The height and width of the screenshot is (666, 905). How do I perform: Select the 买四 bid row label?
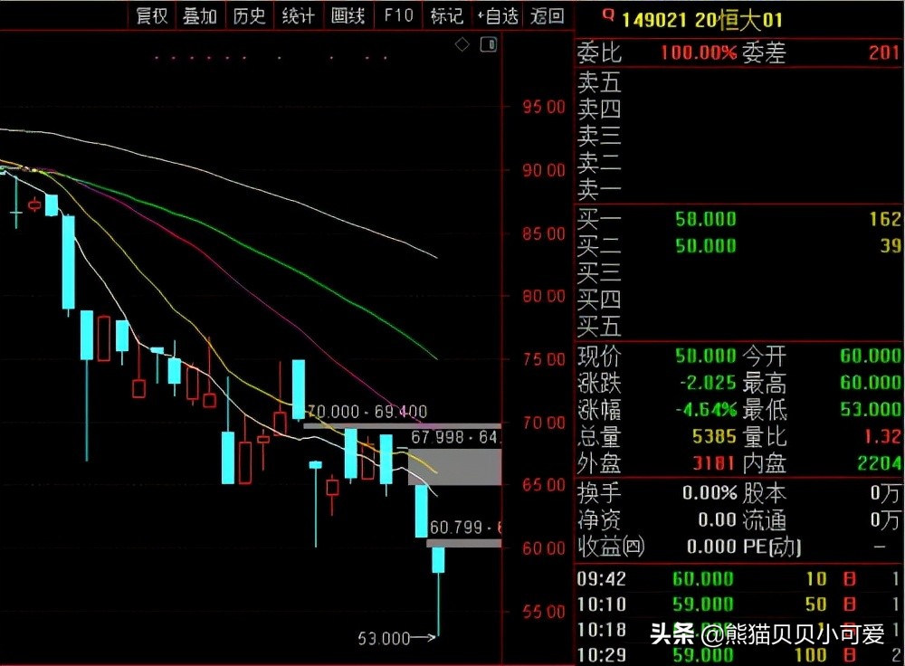599,300
